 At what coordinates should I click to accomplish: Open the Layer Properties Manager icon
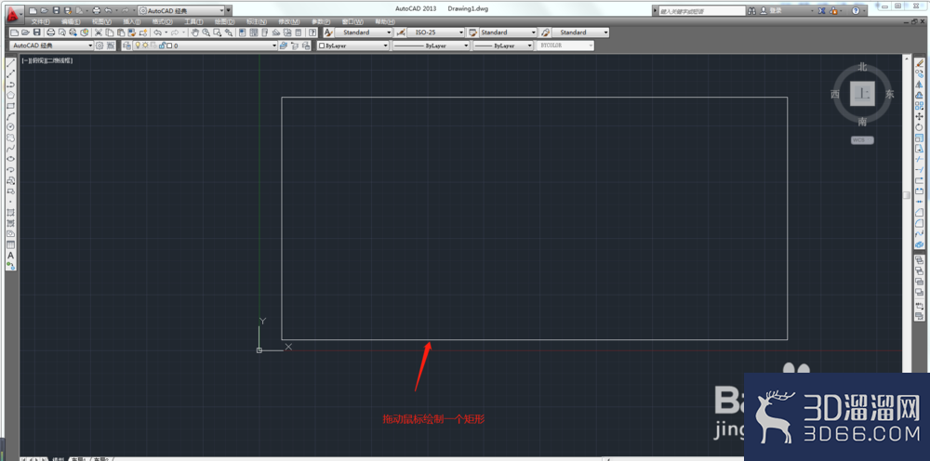[x=126, y=46]
